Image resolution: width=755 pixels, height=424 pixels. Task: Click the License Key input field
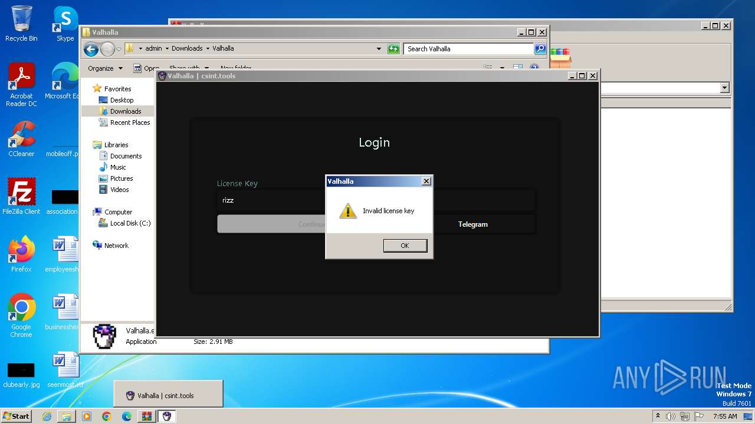(x=376, y=200)
